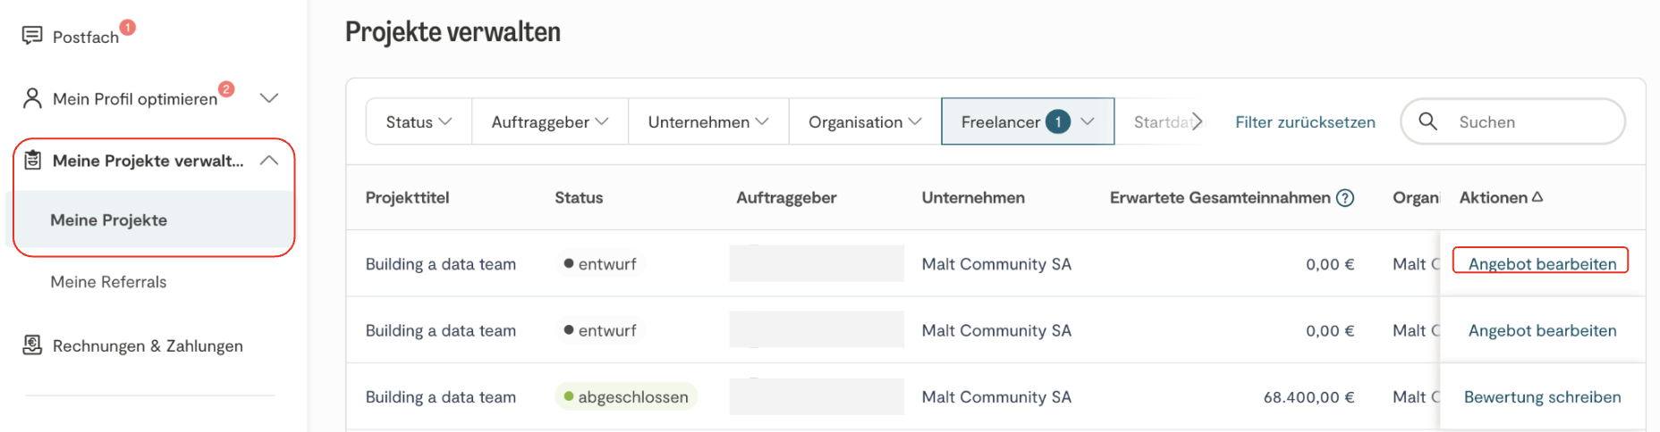Image resolution: width=1660 pixels, height=432 pixels.
Task: Click the Filter zurücksetzen link
Action: coord(1305,122)
